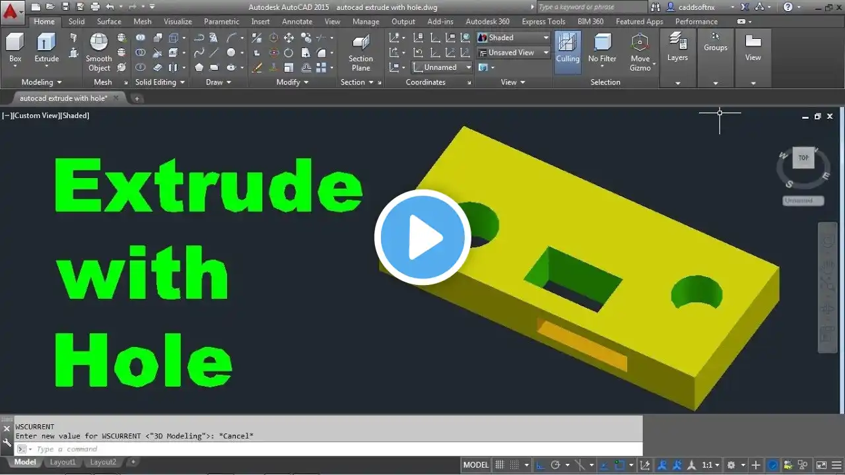
Task: Click the Solid Intersect icon in Solid Editing
Action: tap(141, 67)
